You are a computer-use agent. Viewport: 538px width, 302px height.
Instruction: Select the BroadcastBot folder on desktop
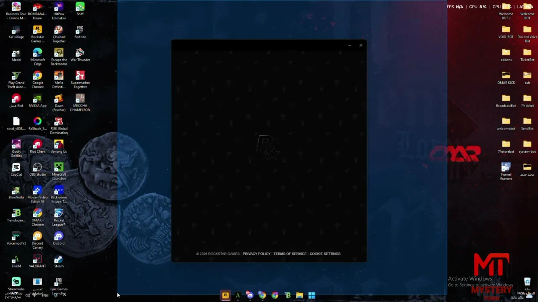506,101
